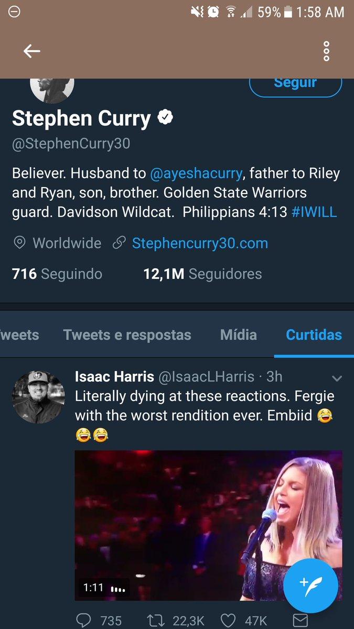354x629 pixels.
Task: Tap the verified badge next to Stephen Curry
Action: 166,118
